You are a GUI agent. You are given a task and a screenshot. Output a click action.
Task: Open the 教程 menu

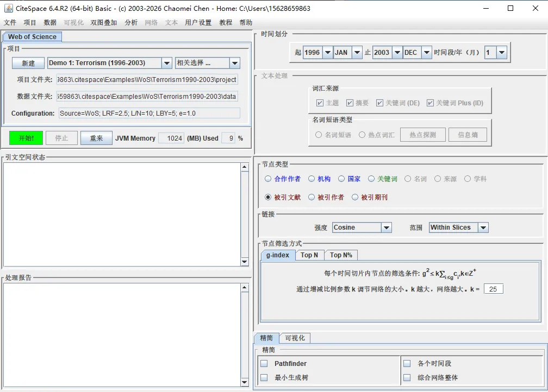point(226,22)
